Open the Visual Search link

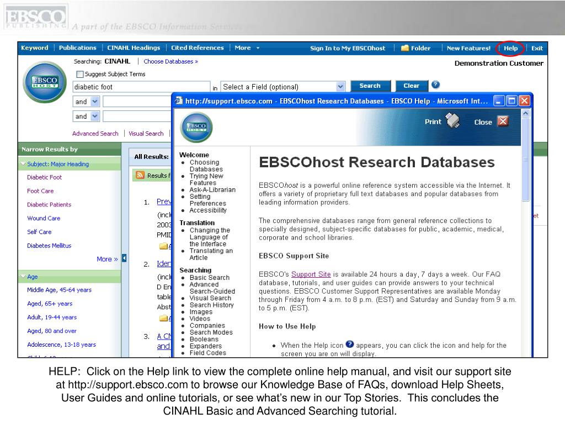click(x=146, y=134)
